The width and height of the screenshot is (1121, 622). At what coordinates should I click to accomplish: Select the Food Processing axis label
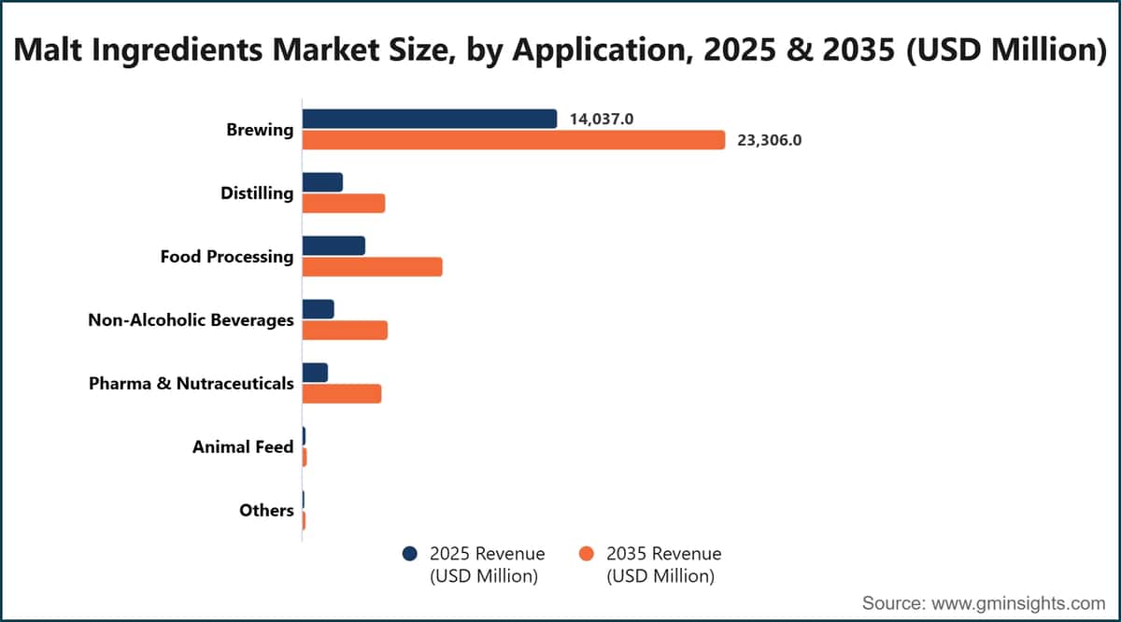coord(227,256)
